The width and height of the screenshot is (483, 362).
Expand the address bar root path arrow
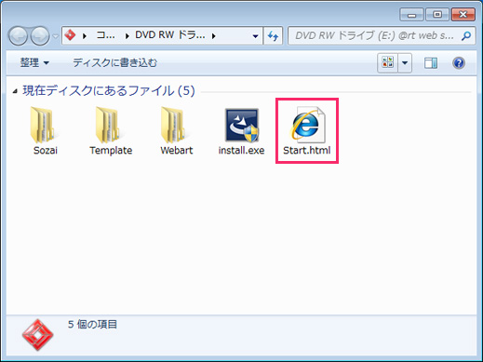pos(85,36)
